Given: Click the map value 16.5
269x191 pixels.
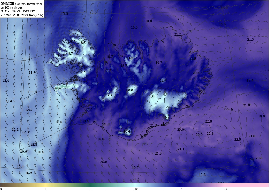Looking at the screenshot, I should tap(134, 27).
